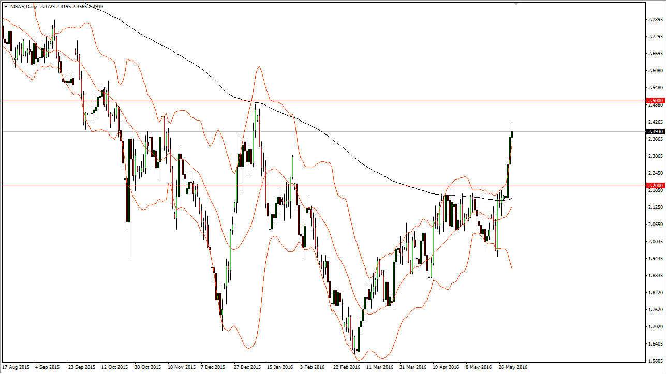Click the black current price tag 2.3930

click(x=655, y=131)
